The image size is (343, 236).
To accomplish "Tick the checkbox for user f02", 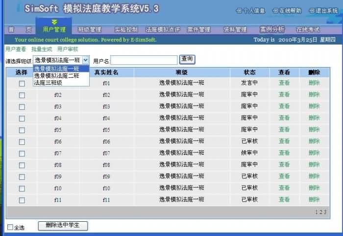I will click(22, 95).
